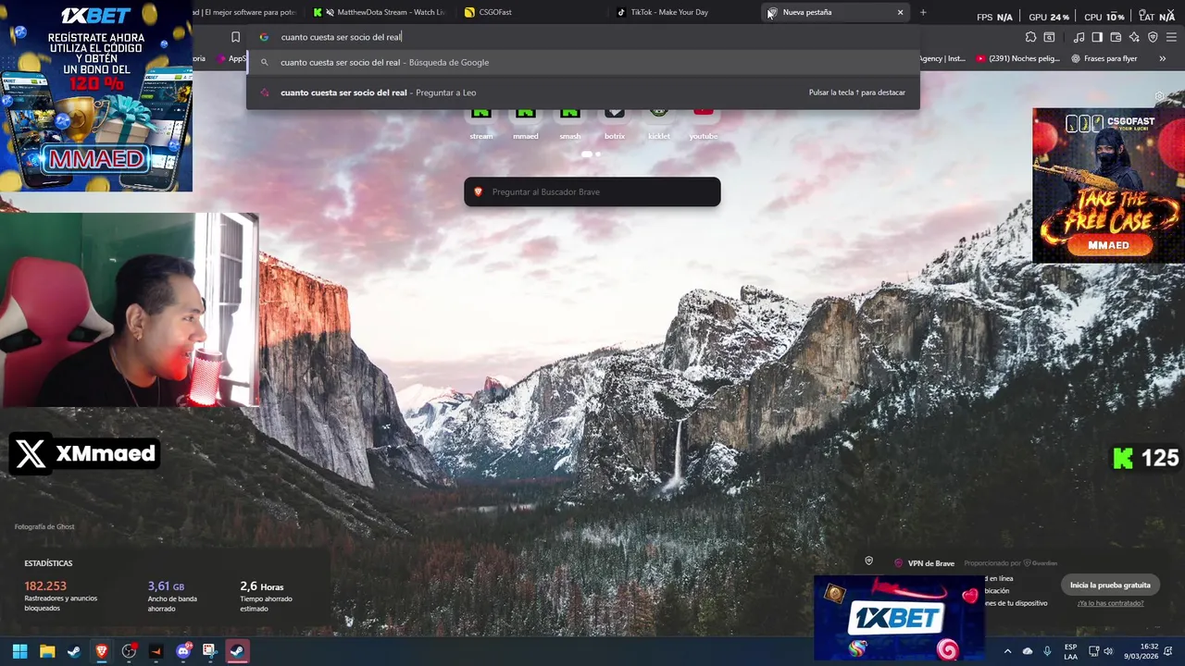The height and width of the screenshot is (666, 1185).
Task: Open the 'Agency | Inst...' bookmark
Action: 942,58
